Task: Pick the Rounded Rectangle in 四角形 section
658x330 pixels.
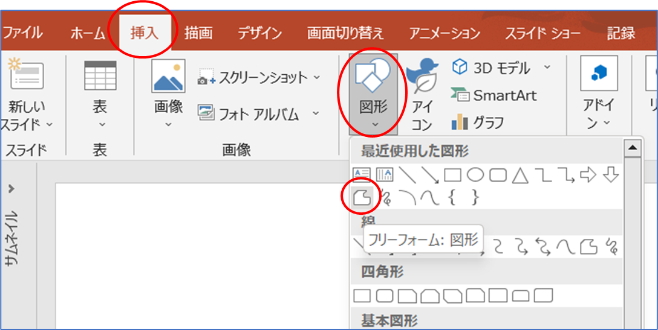Action: 385,296
